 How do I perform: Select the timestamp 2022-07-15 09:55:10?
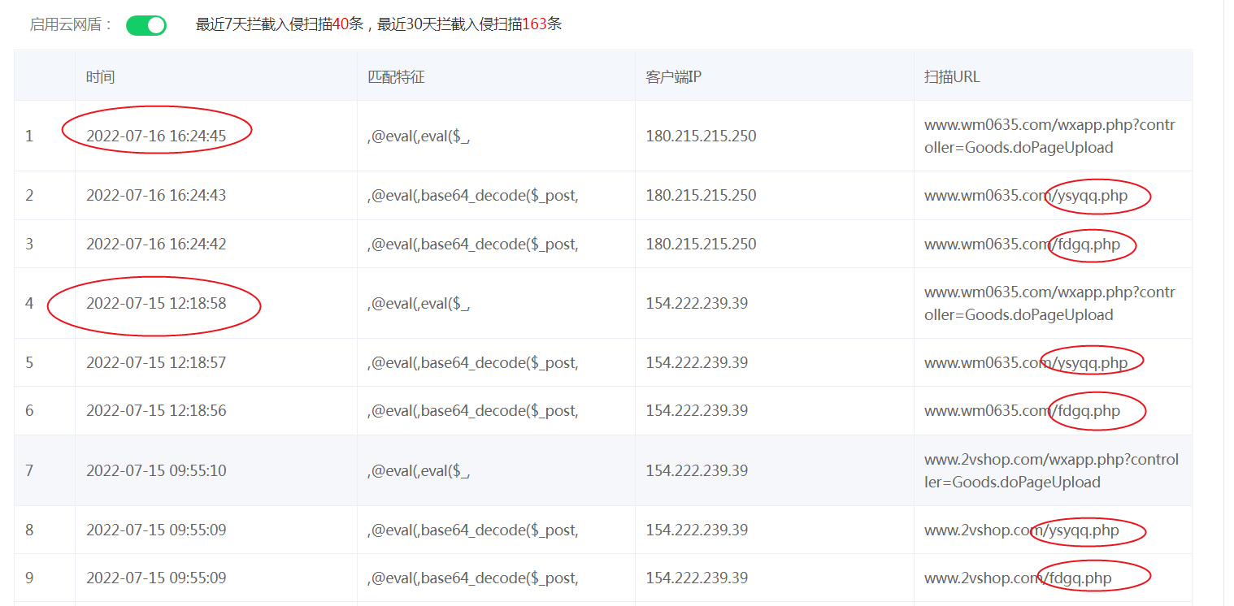[156, 470]
